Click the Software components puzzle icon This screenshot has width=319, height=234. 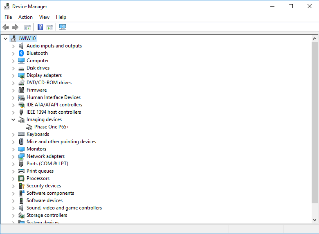(x=21, y=193)
